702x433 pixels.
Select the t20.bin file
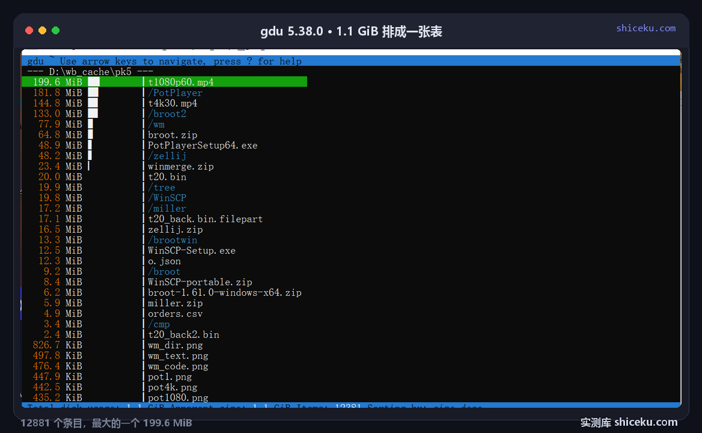pos(167,177)
